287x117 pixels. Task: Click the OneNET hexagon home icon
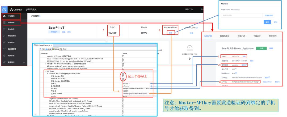(x=5, y=10)
